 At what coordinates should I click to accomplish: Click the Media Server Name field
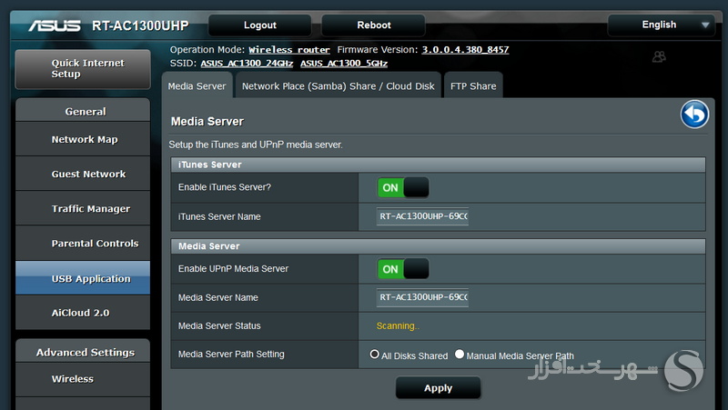pyautogui.click(x=422, y=297)
